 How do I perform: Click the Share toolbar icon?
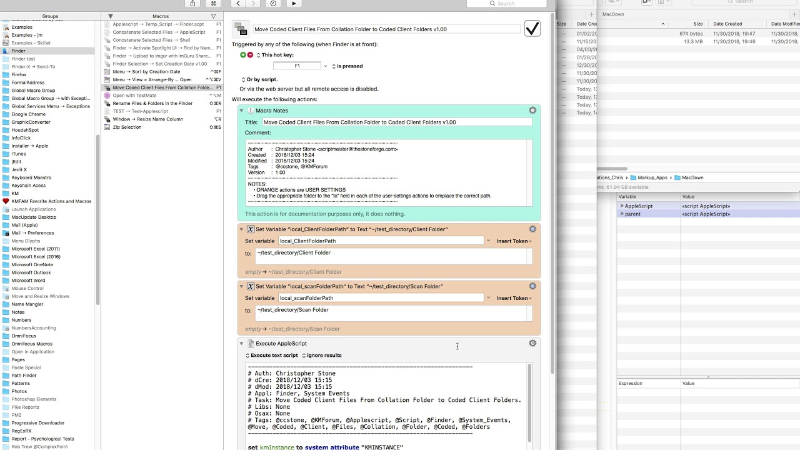(192, 4)
